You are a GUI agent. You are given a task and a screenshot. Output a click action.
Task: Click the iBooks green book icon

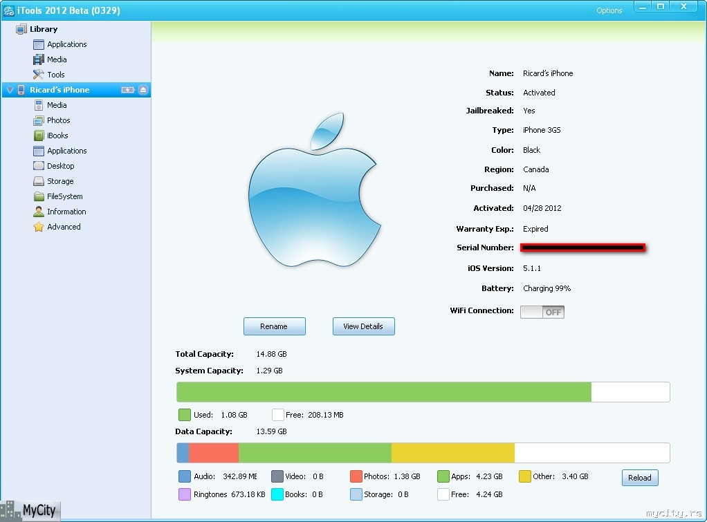point(38,136)
